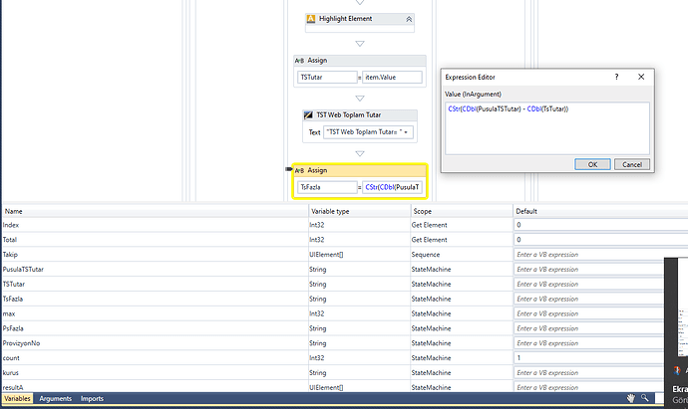The image size is (688, 409).
Task: Open the scope dropdown for kurus
Action: 462,372
